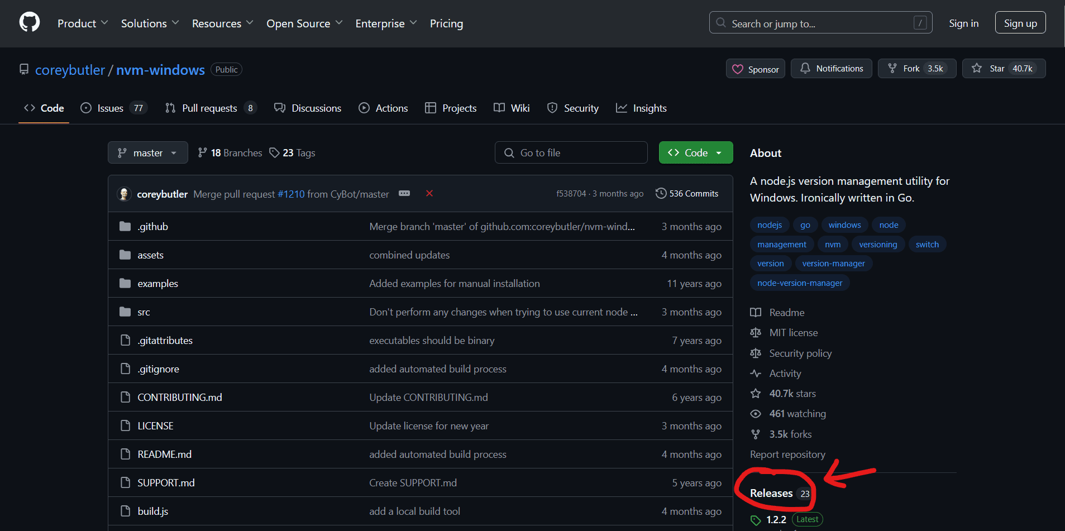Switch to the Actions tab
The image size is (1065, 531).
[383, 108]
